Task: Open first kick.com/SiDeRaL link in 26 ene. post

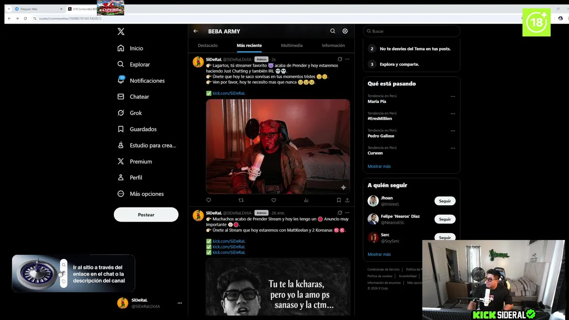Action: (x=228, y=241)
